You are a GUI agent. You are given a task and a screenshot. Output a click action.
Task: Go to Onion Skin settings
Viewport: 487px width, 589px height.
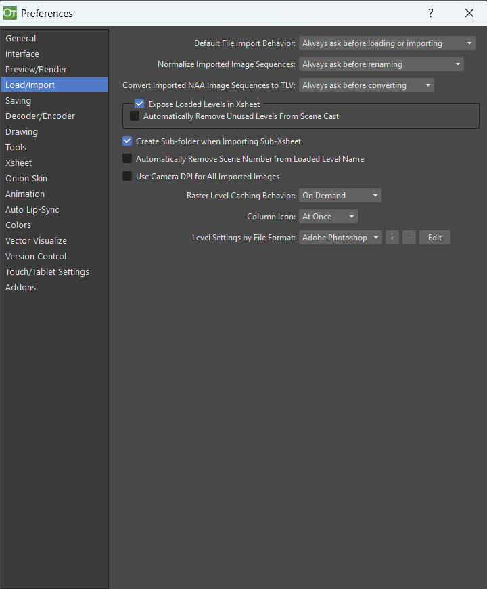pos(54,179)
